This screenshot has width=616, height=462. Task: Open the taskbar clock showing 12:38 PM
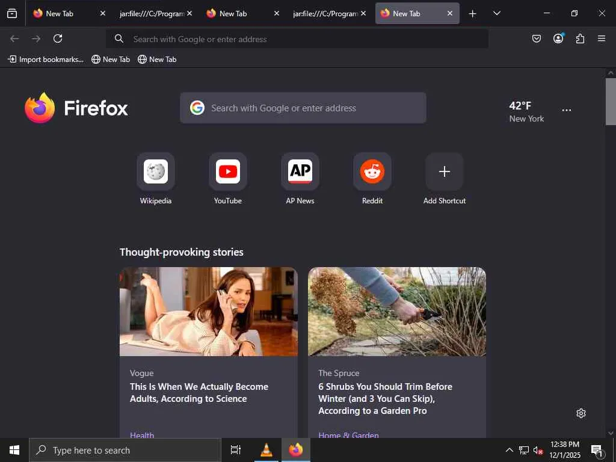pos(564,450)
